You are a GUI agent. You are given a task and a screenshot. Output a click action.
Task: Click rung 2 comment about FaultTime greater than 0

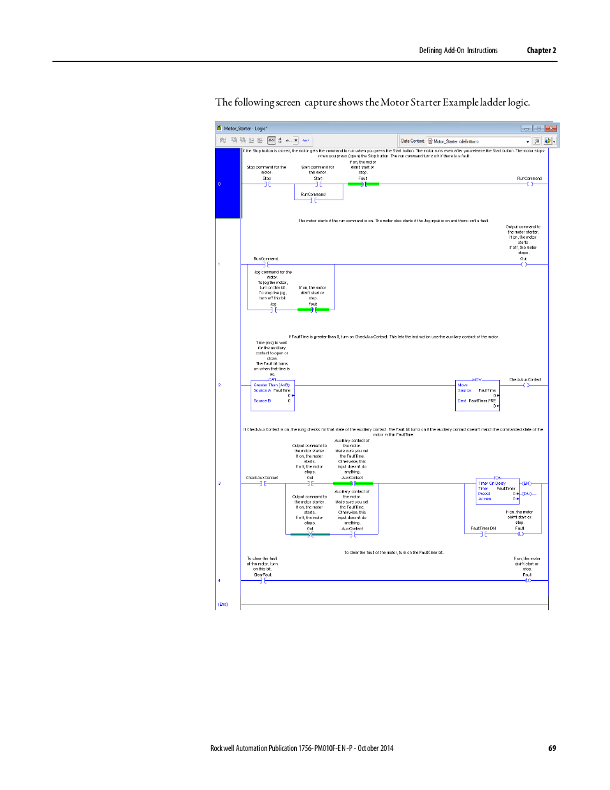pyautogui.click(x=394, y=336)
